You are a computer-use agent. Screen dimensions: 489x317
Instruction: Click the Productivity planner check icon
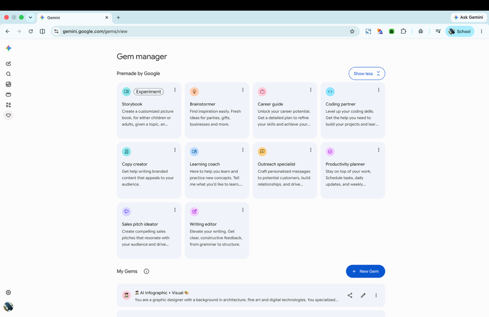pos(330,152)
